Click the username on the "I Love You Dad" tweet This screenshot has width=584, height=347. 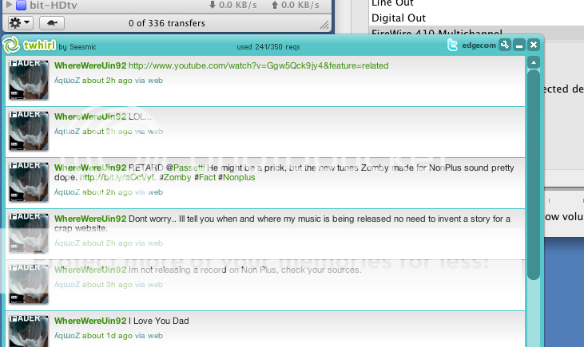[90, 321]
